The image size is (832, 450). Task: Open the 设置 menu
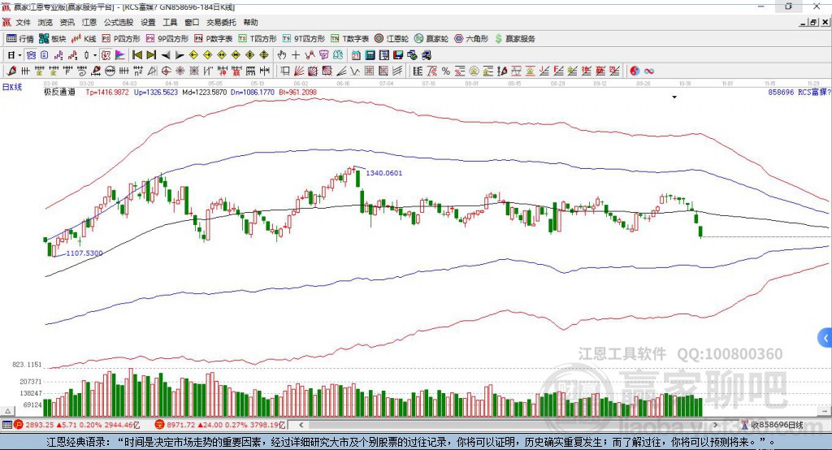[148, 22]
